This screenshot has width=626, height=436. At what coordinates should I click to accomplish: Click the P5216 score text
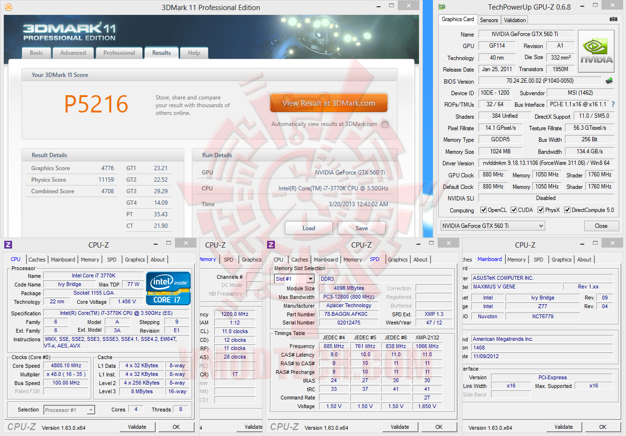(x=96, y=104)
